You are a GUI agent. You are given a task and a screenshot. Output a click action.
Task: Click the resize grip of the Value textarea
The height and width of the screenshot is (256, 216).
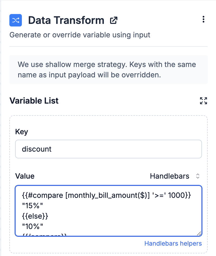tap(199, 233)
